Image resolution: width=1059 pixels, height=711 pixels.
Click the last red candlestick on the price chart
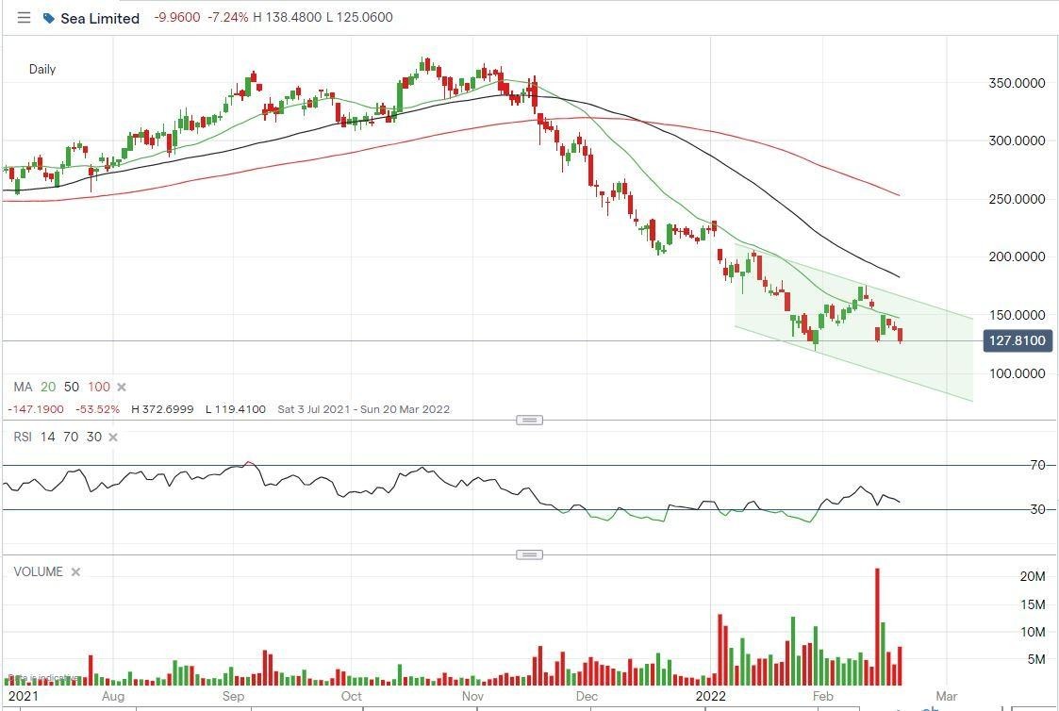point(901,335)
